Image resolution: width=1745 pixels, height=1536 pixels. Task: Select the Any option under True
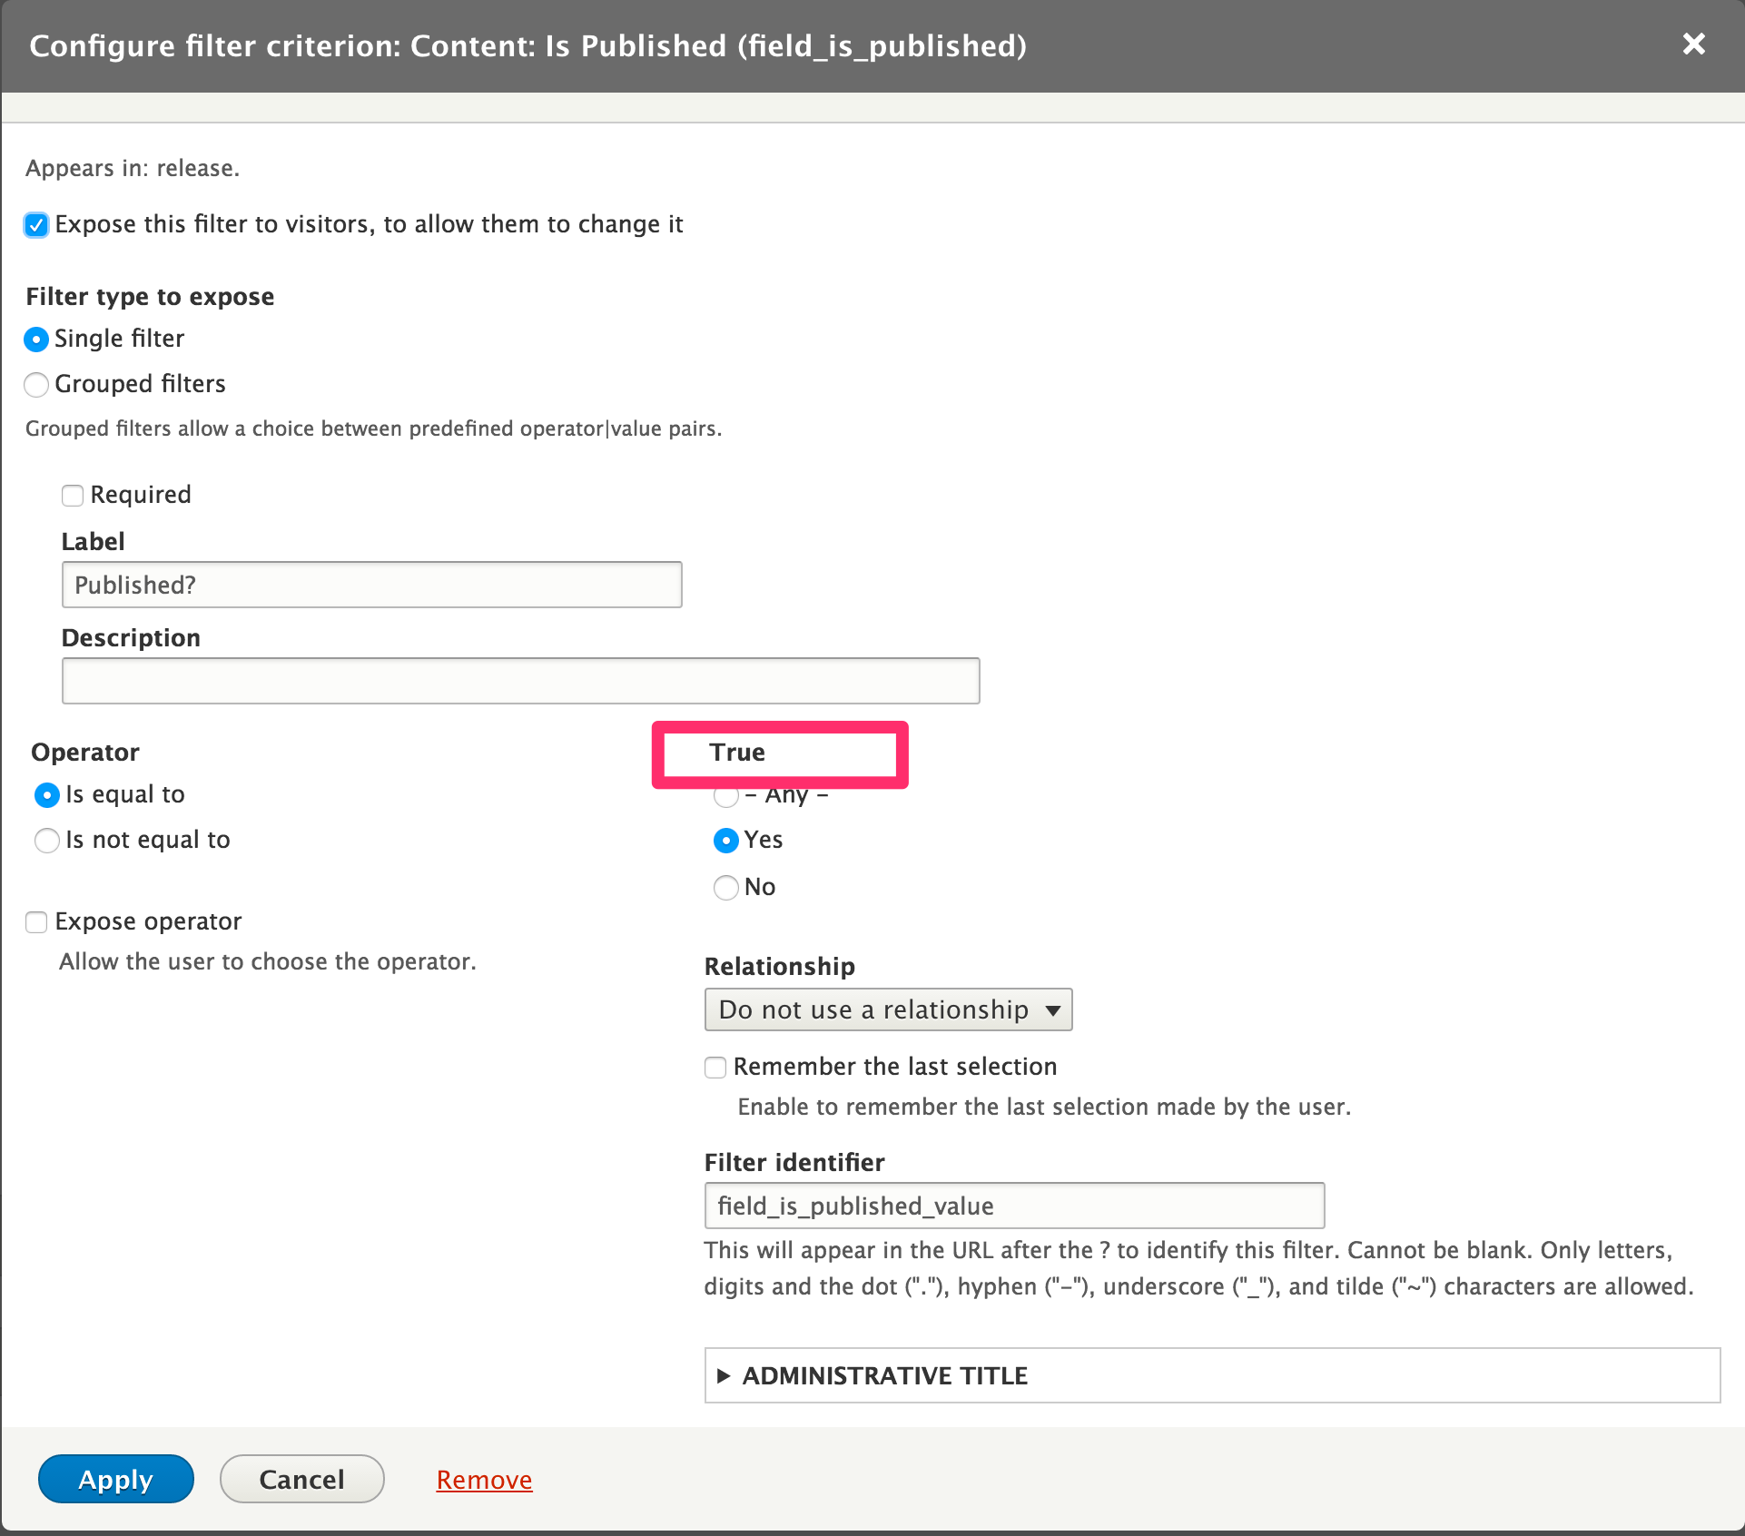click(x=726, y=796)
